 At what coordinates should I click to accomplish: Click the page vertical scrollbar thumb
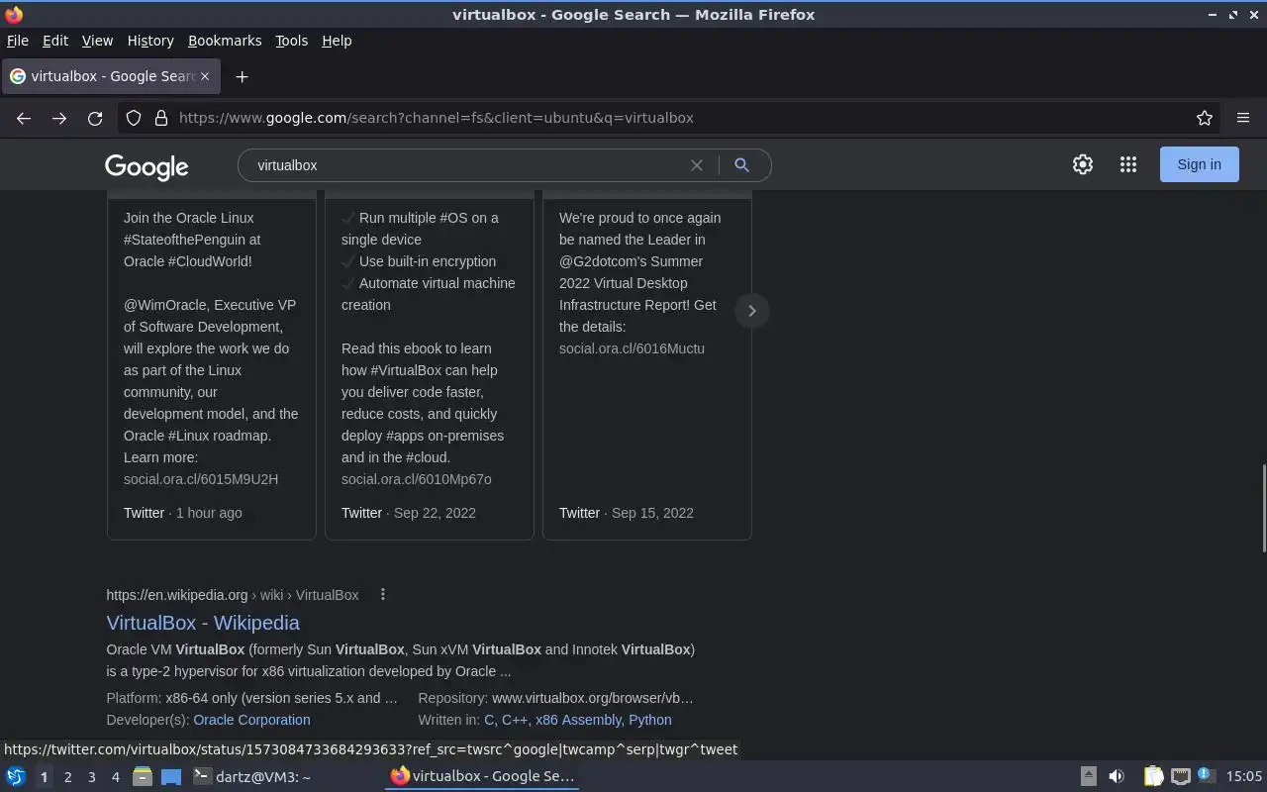tap(1262, 508)
